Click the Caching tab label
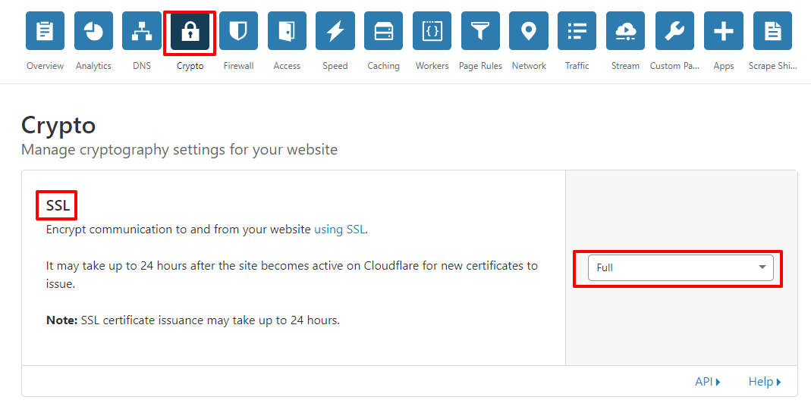 pyautogui.click(x=384, y=66)
